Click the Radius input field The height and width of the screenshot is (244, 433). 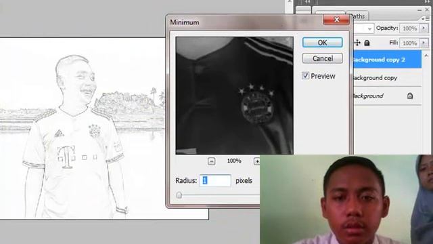tap(215, 181)
